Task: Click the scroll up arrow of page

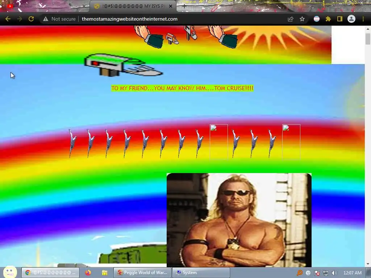Action: (x=368, y=29)
